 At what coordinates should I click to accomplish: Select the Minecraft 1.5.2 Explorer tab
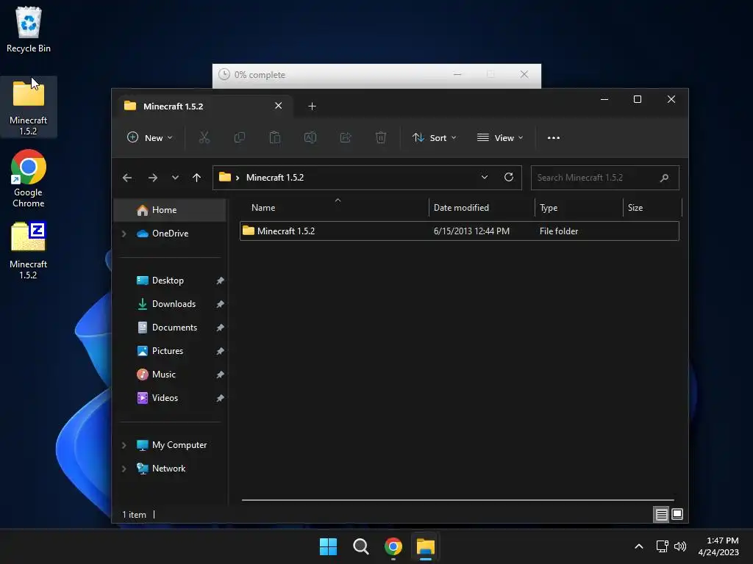point(204,106)
